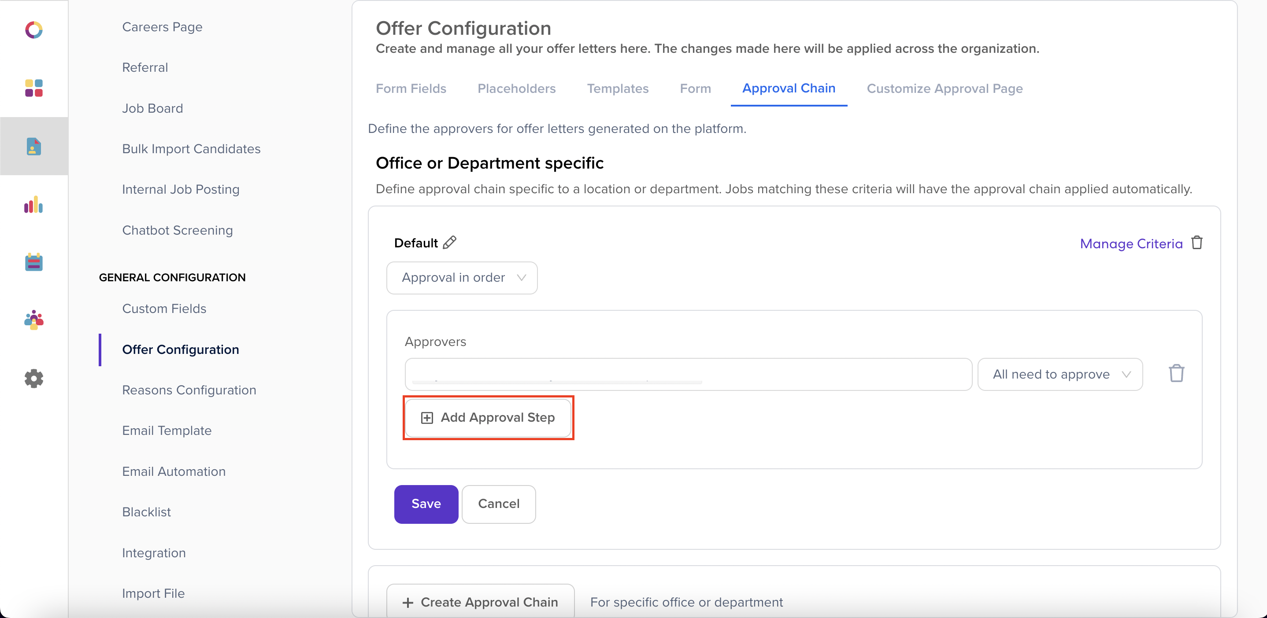Delete the Default approval chain via trash icon
Viewport: 1267px width, 618px height.
coord(1197,243)
